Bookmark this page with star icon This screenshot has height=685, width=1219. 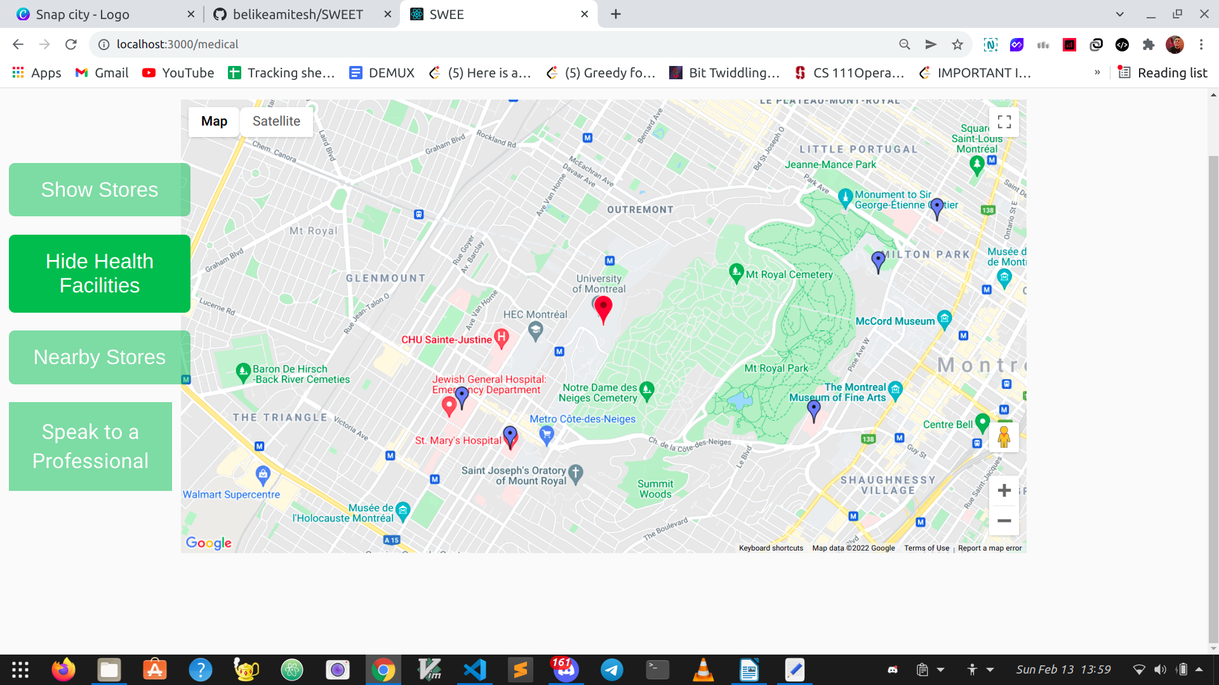click(x=957, y=44)
